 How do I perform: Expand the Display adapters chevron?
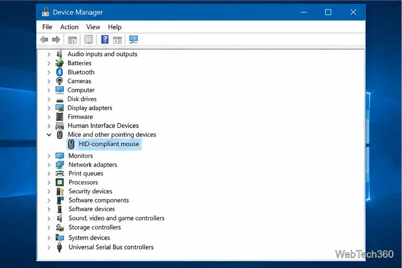[48, 108]
